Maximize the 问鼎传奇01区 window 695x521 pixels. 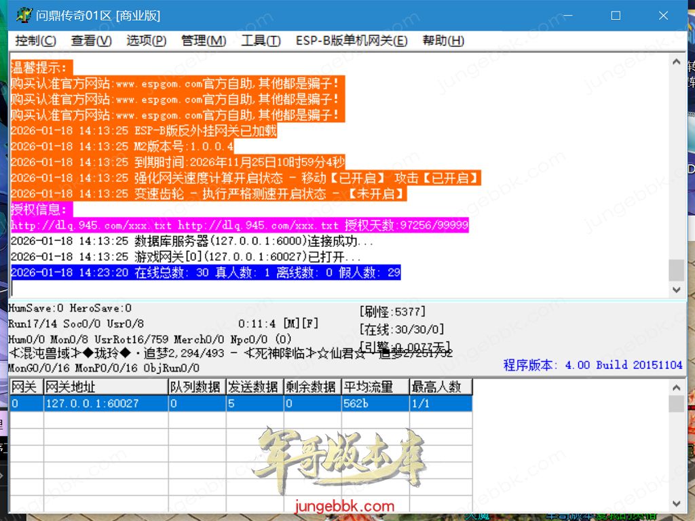click(x=616, y=16)
